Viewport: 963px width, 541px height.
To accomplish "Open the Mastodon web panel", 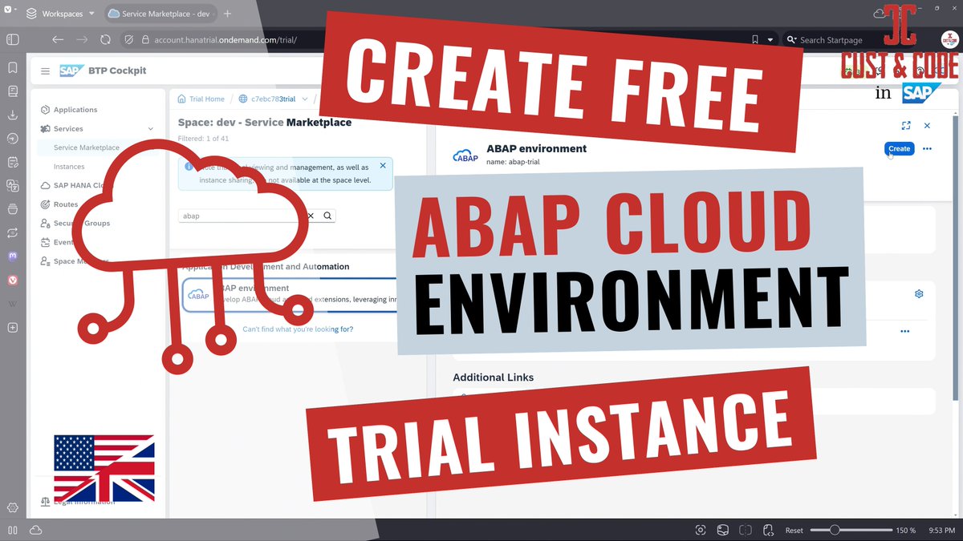I will pyautogui.click(x=12, y=256).
